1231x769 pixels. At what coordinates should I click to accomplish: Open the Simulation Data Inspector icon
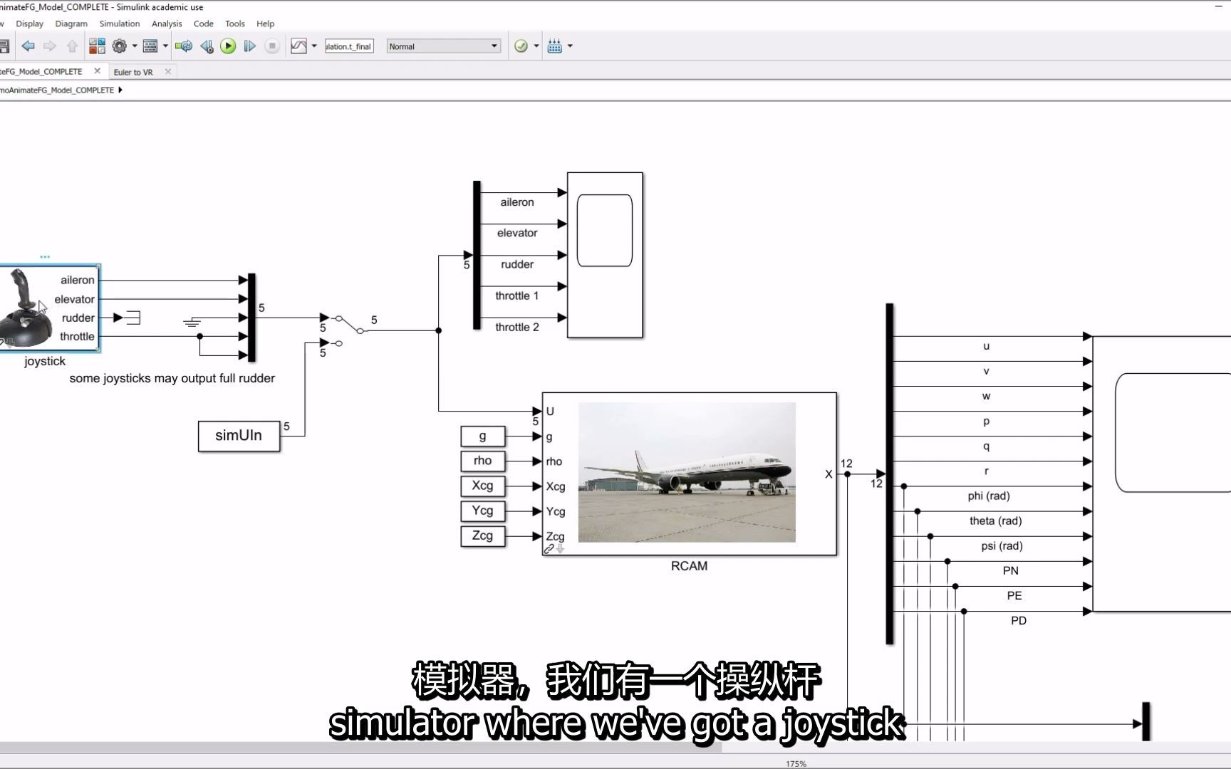tap(298, 46)
